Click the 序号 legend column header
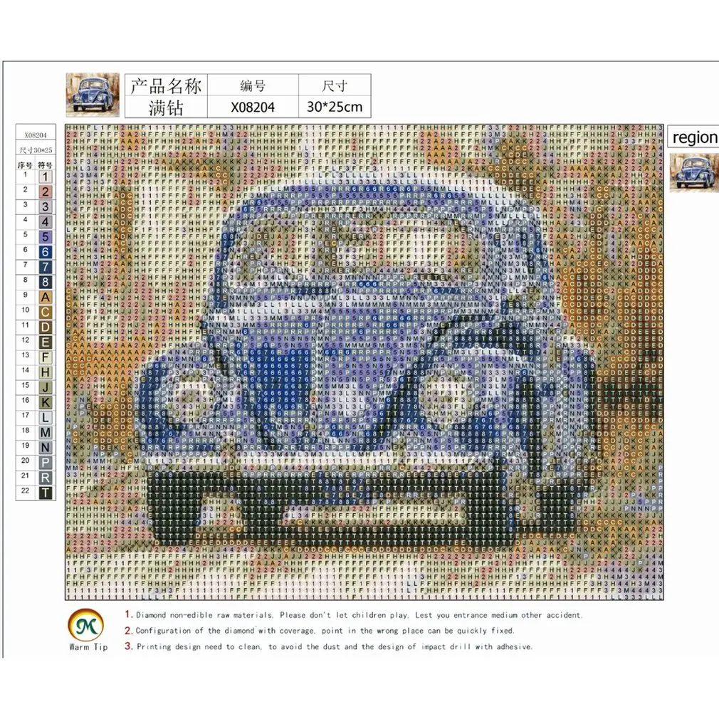 25,165
